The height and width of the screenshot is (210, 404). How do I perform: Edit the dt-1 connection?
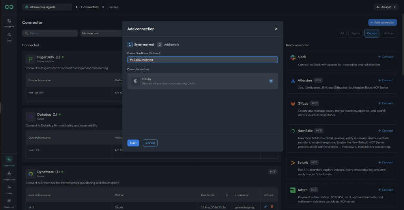[266, 207]
